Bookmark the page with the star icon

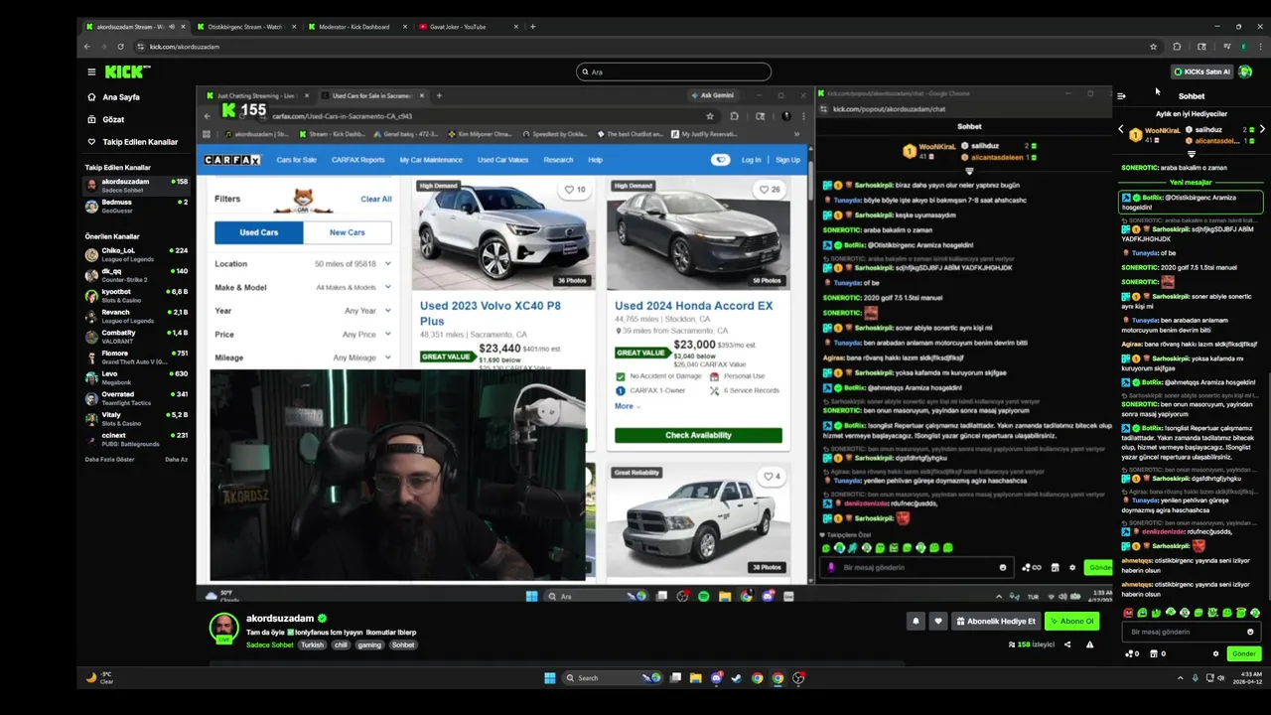[x=1153, y=47]
